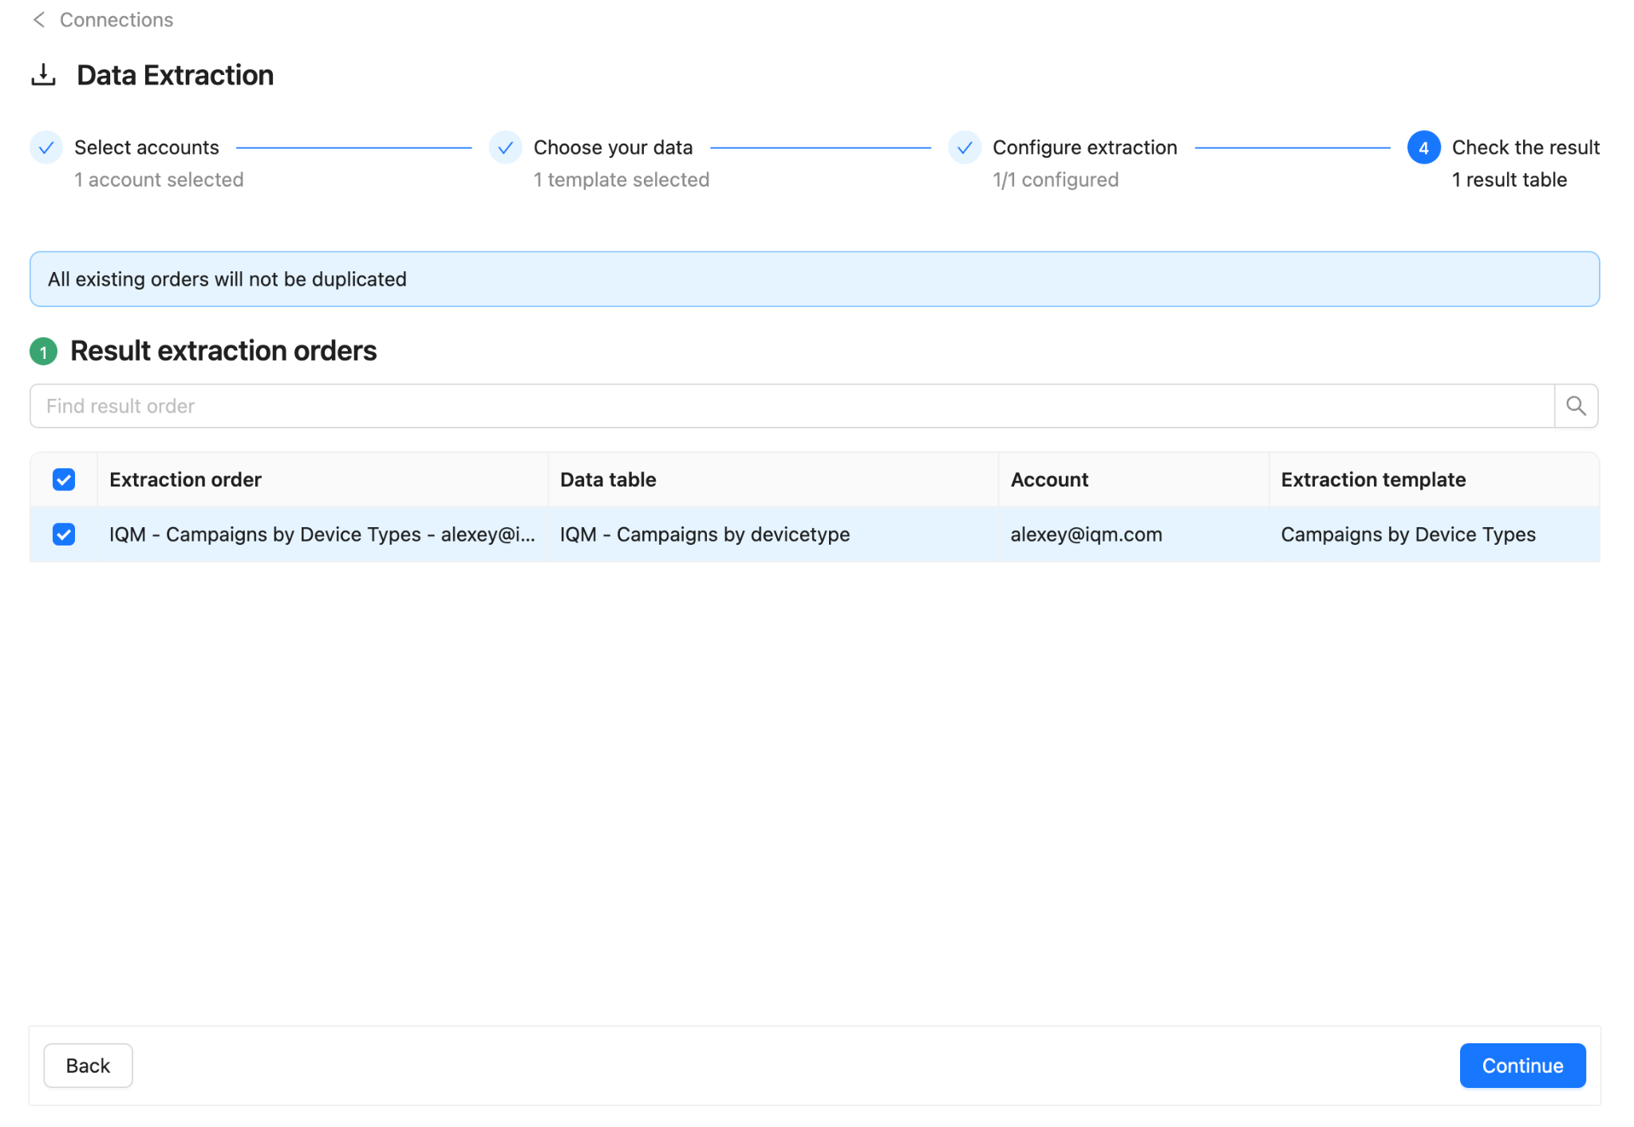Uncheck the IQM Campaigns order checkbox
Screen dimensions: 1634x1127
64,534
